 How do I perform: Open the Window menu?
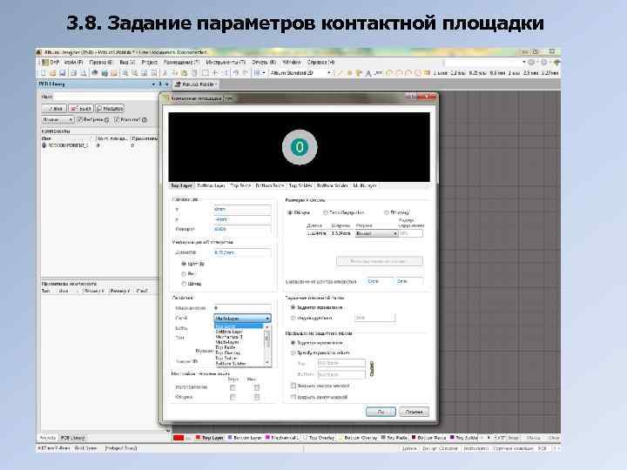[292, 63]
